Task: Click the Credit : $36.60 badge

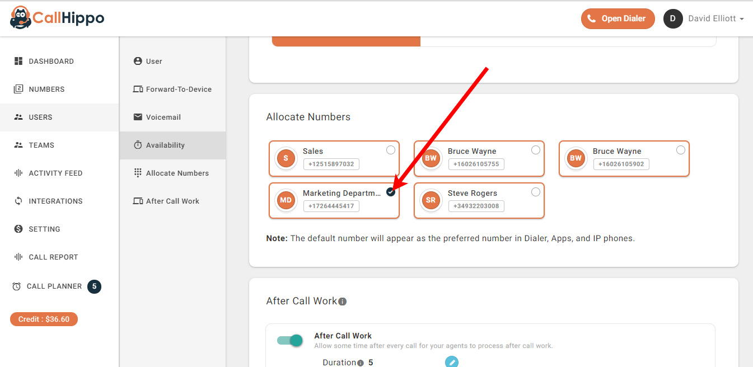Action: pos(44,319)
